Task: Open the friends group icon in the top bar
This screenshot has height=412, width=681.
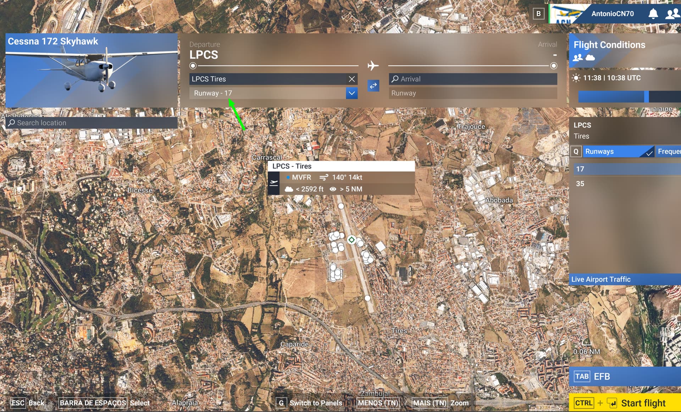Action: 672,14
